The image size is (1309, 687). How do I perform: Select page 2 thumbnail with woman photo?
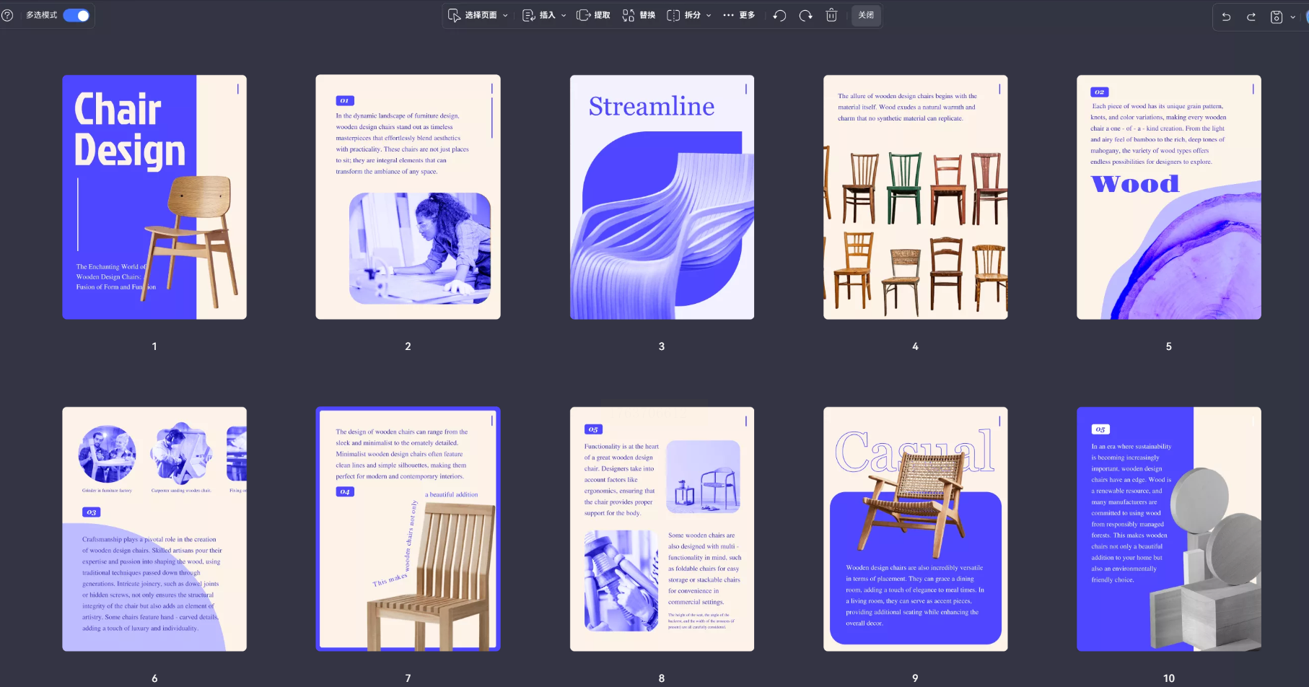coord(408,197)
